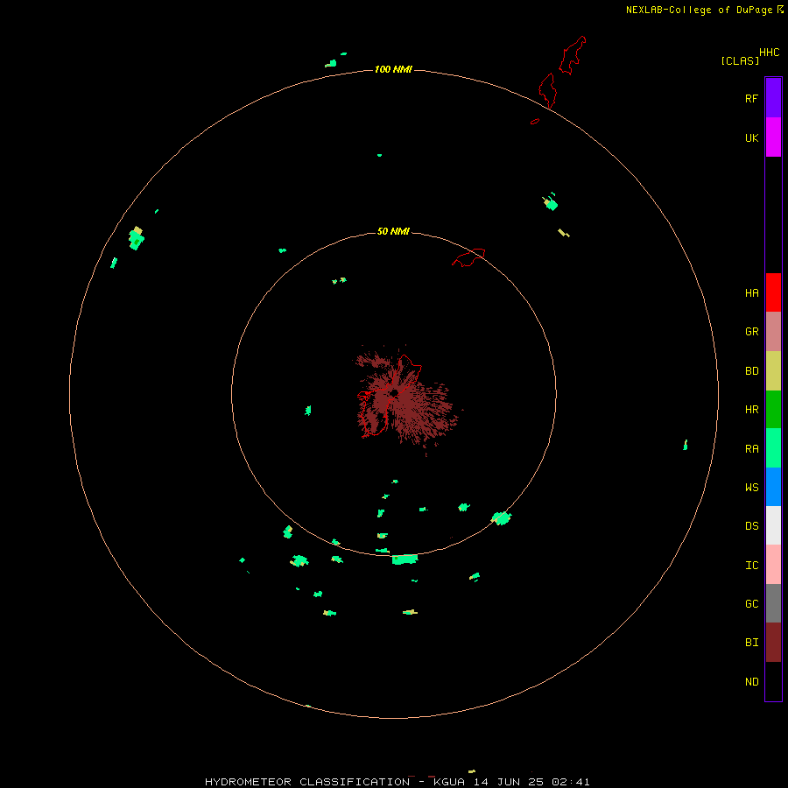Image resolution: width=788 pixels, height=788 pixels.
Task: Click the UK magenta legend swatch
Action: point(773,137)
